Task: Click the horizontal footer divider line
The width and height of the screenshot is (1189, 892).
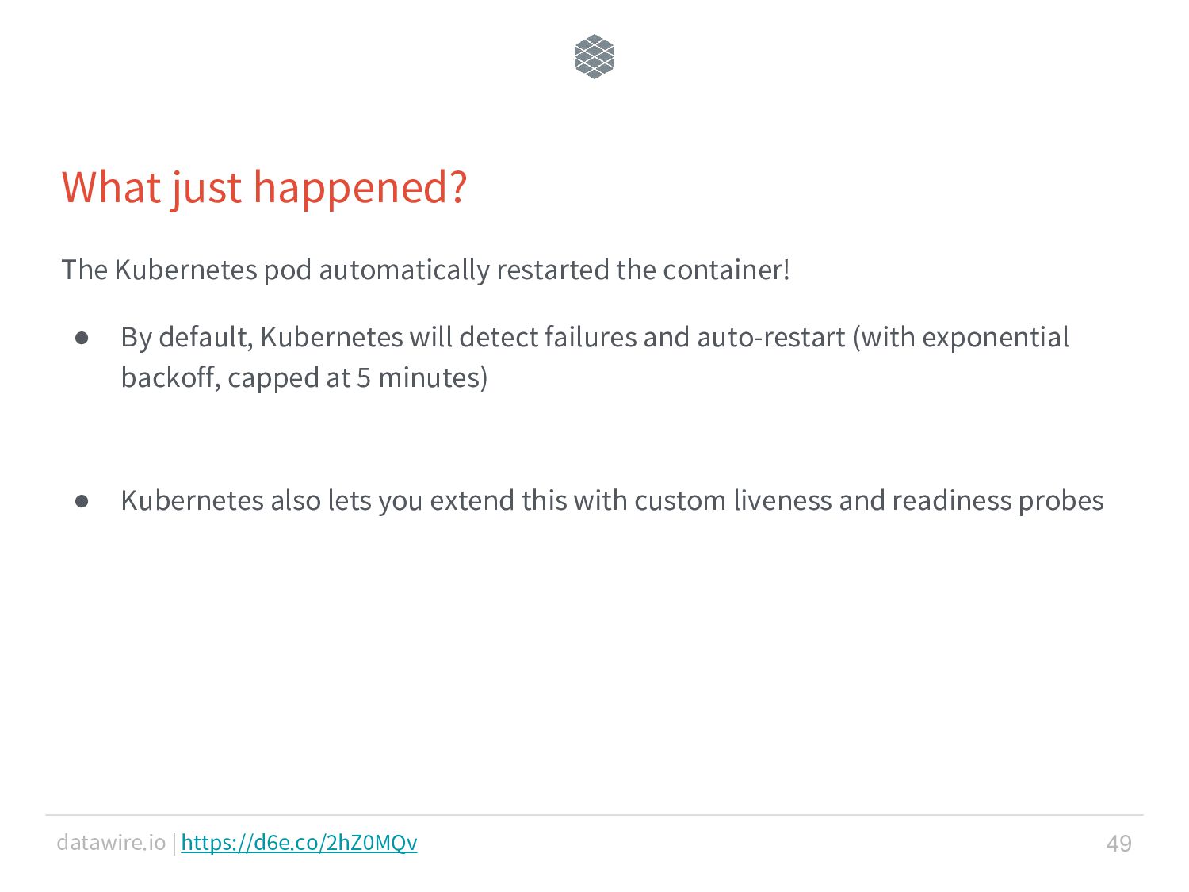Action: [594, 815]
